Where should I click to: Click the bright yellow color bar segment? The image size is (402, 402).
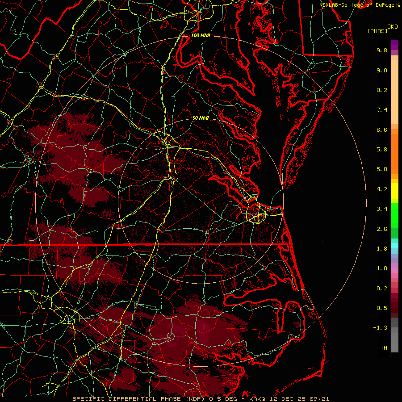pos(394,191)
